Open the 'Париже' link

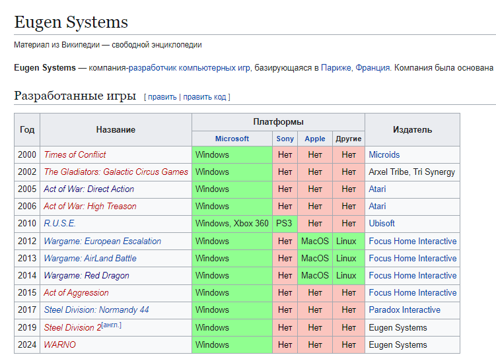pyautogui.click(x=336, y=67)
